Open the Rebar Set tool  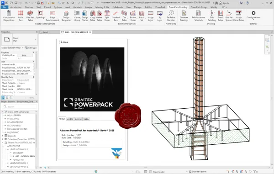tap(142, 16)
